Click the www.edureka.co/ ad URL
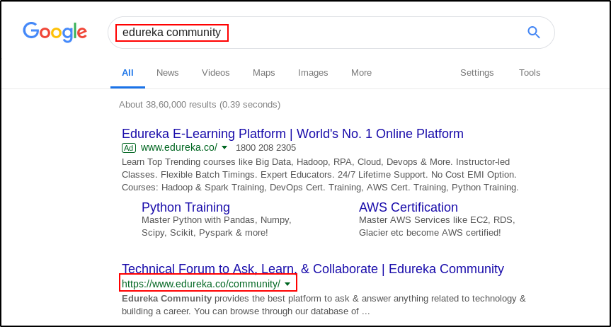This screenshot has height=327, width=611. (179, 148)
